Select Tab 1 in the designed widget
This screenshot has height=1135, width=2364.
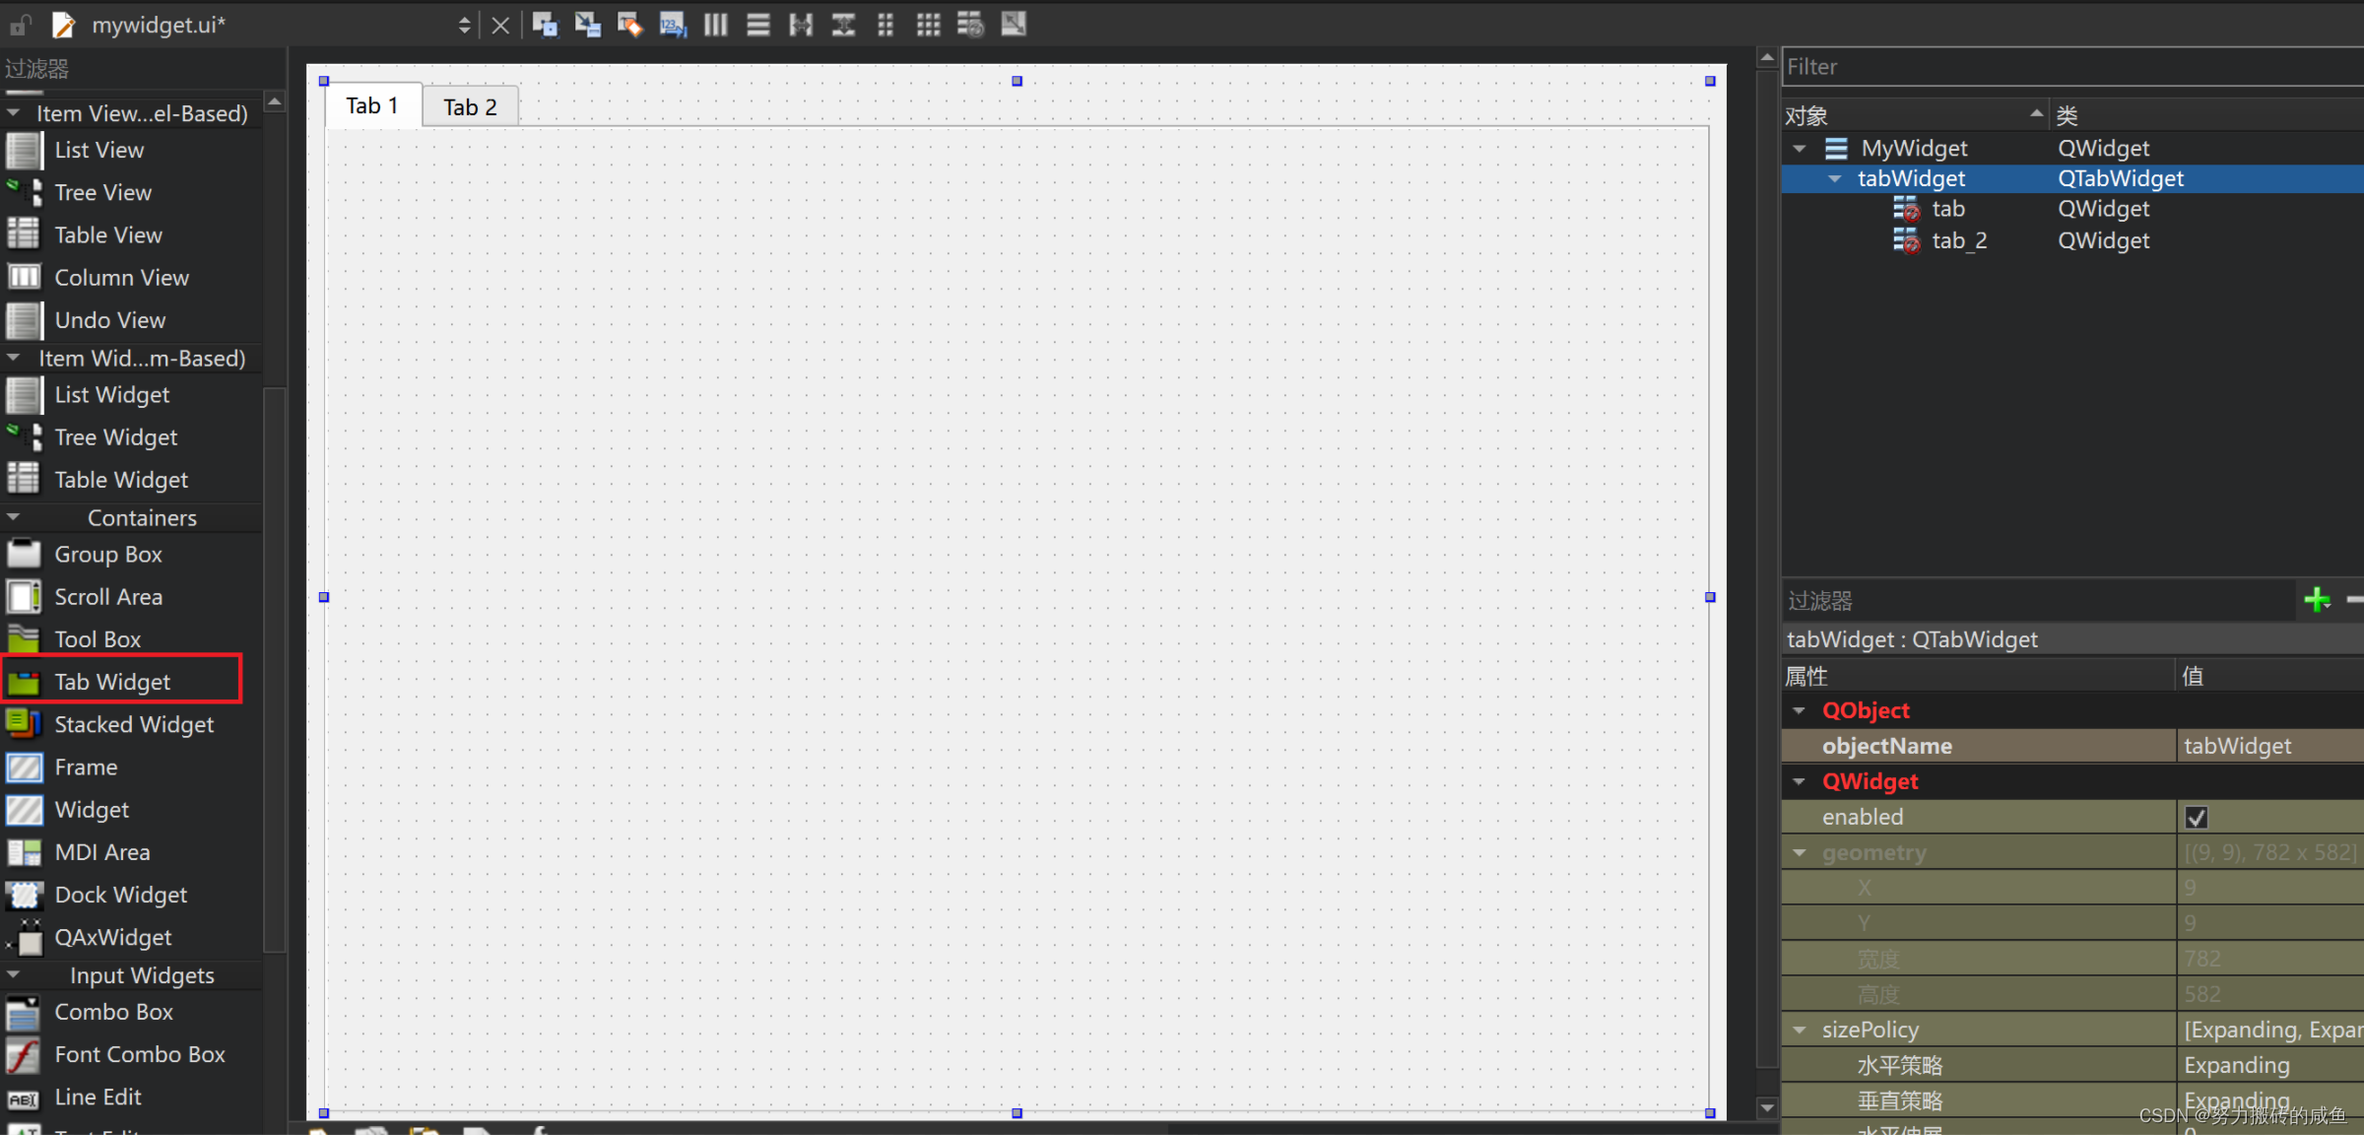pyautogui.click(x=371, y=104)
